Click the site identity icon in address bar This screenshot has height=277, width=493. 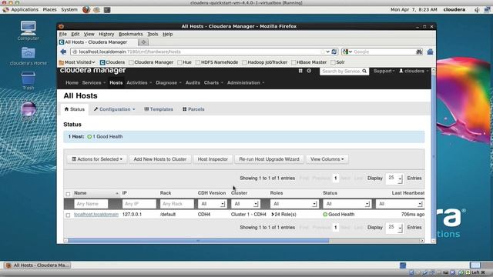pyautogui.click(x=75, y=52)
